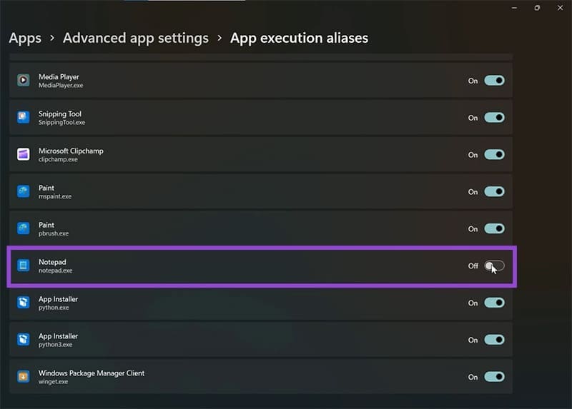Disable the clipchamp.exe alias toggle
The width and height of the screenshot is (572, 409).
coord(494,154)
